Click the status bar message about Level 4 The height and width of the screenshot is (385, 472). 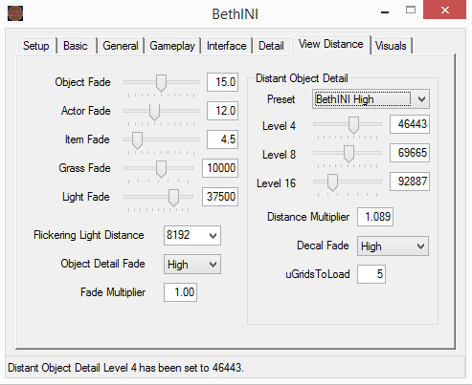(x=125, y=368)
